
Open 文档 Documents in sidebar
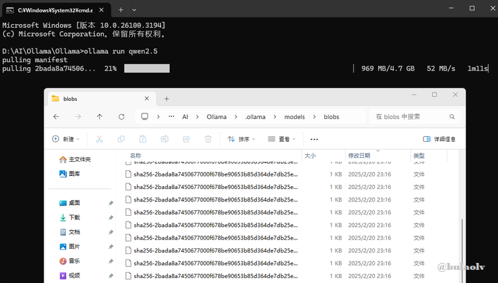coord(70,232)
